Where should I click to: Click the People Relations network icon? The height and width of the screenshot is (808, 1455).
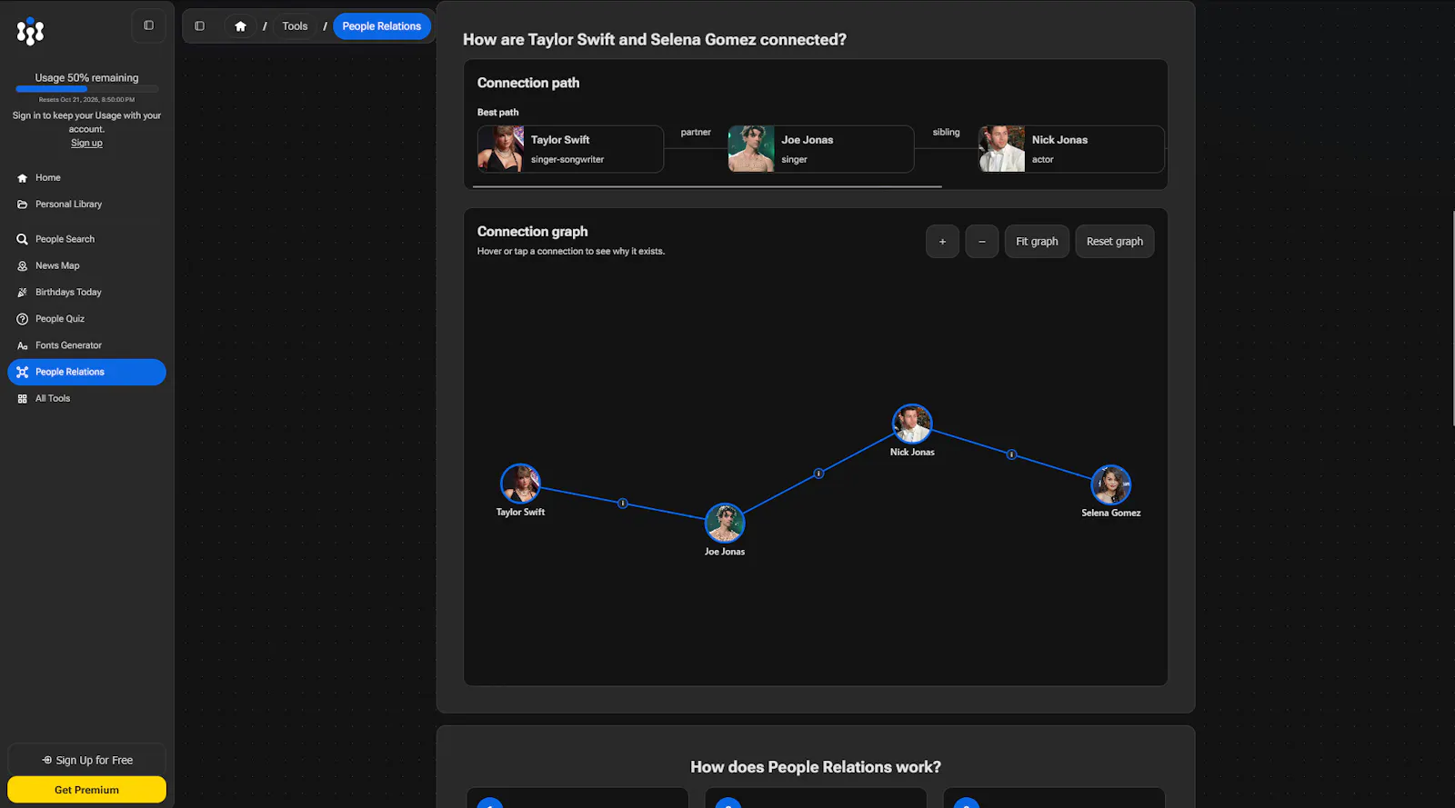click(23, 372)
